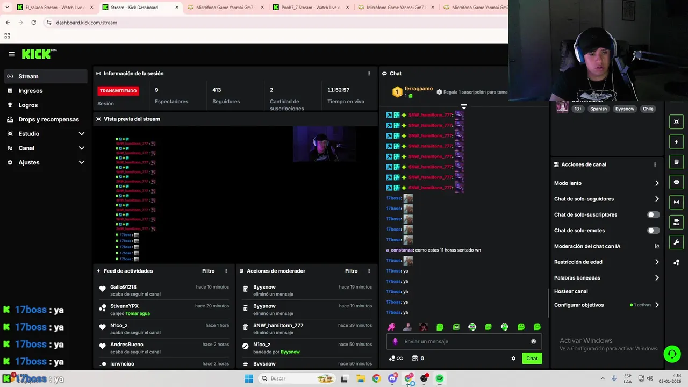Open external link icon for Moderación del chat con IA
Image resolution: width=688 pixels, height=387 pixels.
[x=657, y=246]
